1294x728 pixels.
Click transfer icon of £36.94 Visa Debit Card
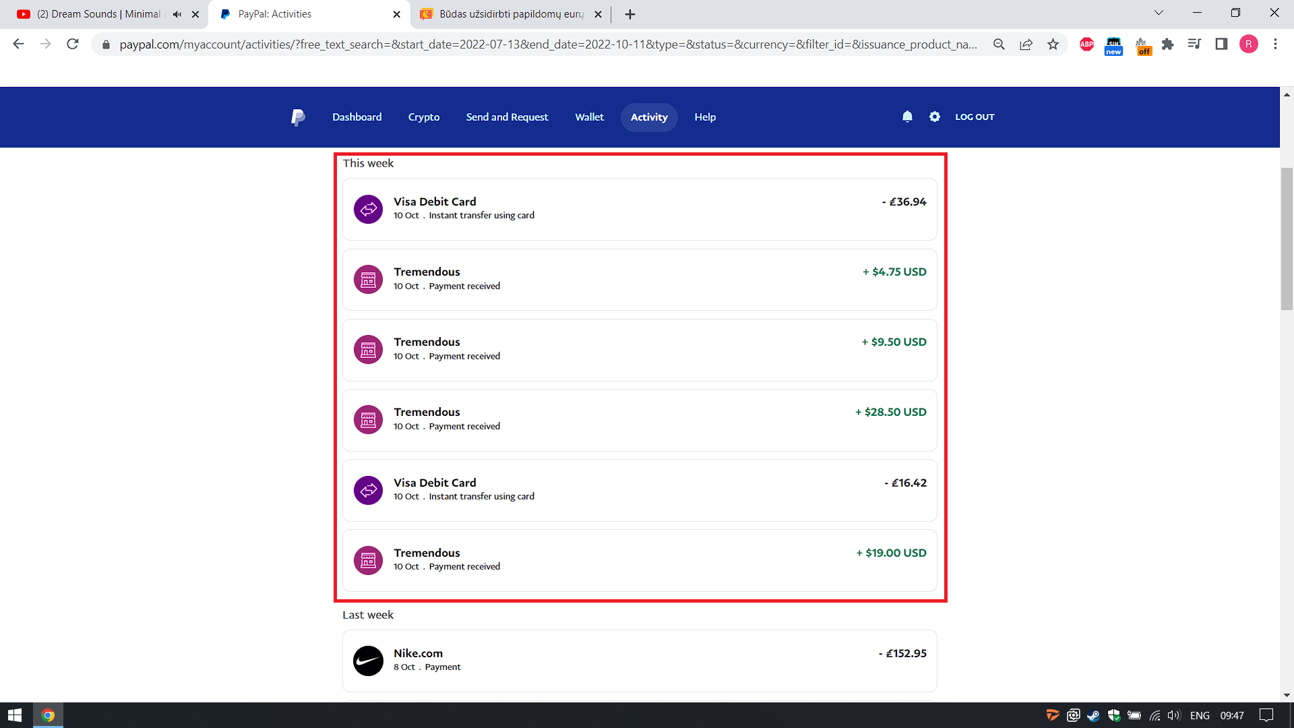pos(368,210)
